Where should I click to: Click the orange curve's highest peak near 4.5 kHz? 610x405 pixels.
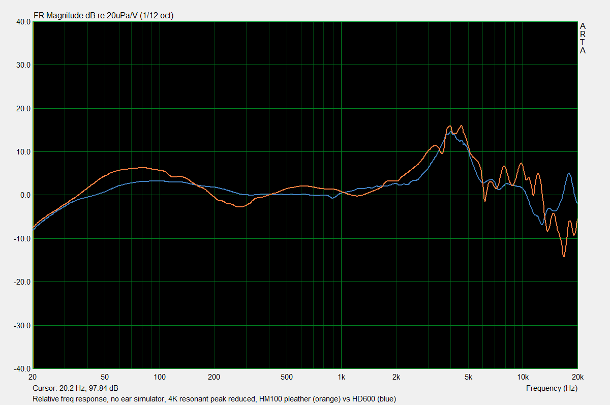(x=461, y=126)
